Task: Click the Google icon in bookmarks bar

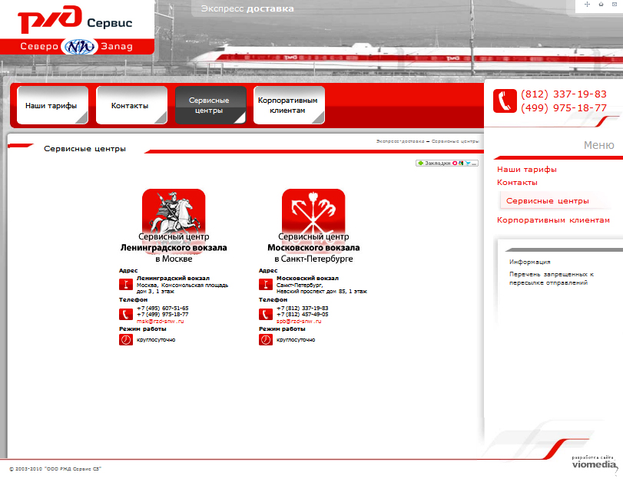Action: 461,163
